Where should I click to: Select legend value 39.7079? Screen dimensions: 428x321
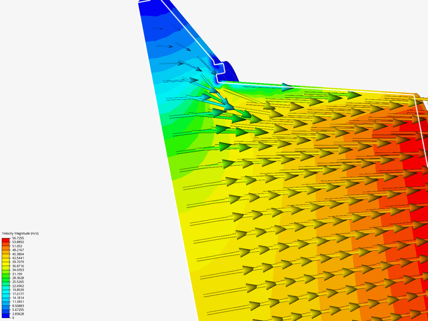18,262
